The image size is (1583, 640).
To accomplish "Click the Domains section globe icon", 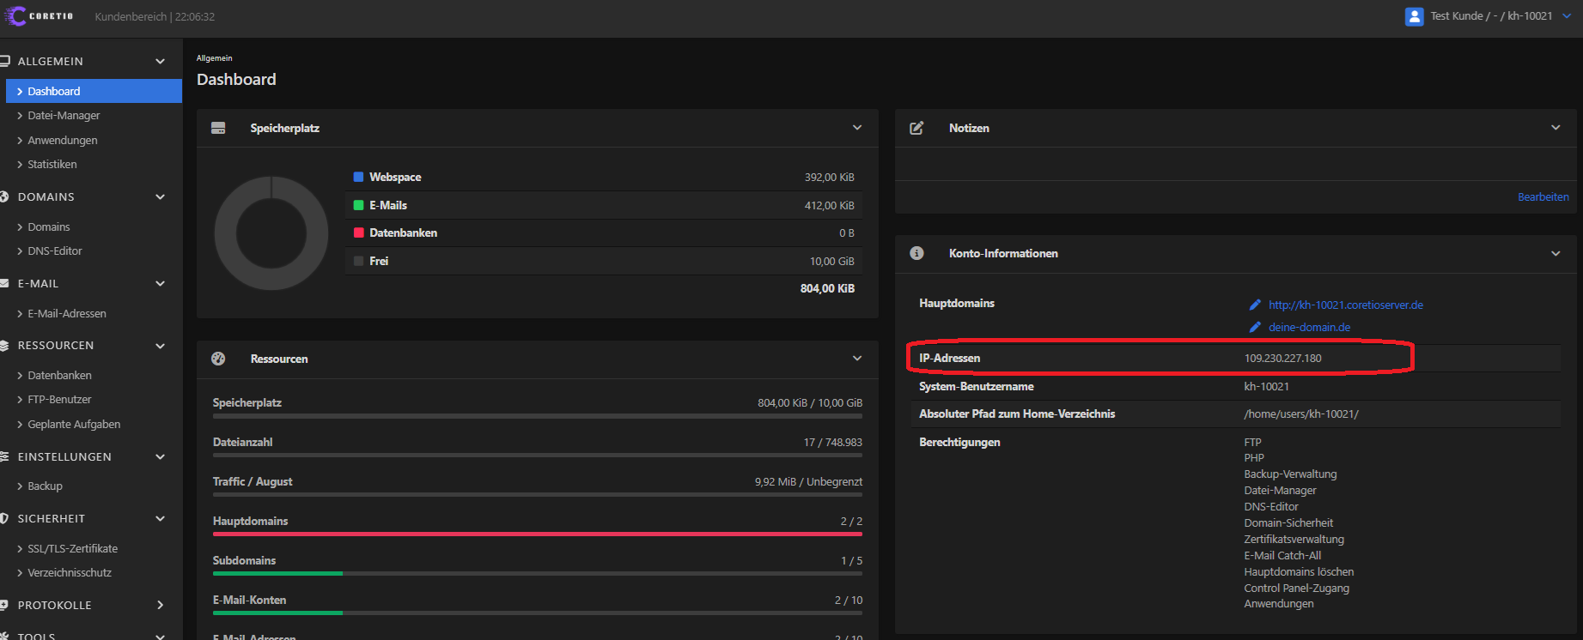I will [x=4, y=196].
